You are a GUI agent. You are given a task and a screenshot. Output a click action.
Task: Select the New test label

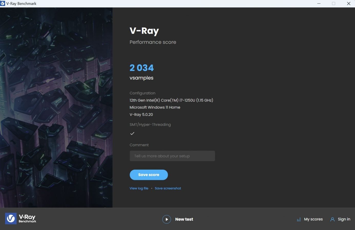click(x=184, y=219)
